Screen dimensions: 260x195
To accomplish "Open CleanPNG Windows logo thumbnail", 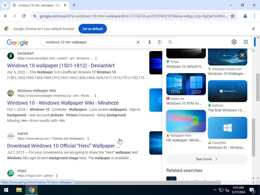I will [x=227, y=128].
